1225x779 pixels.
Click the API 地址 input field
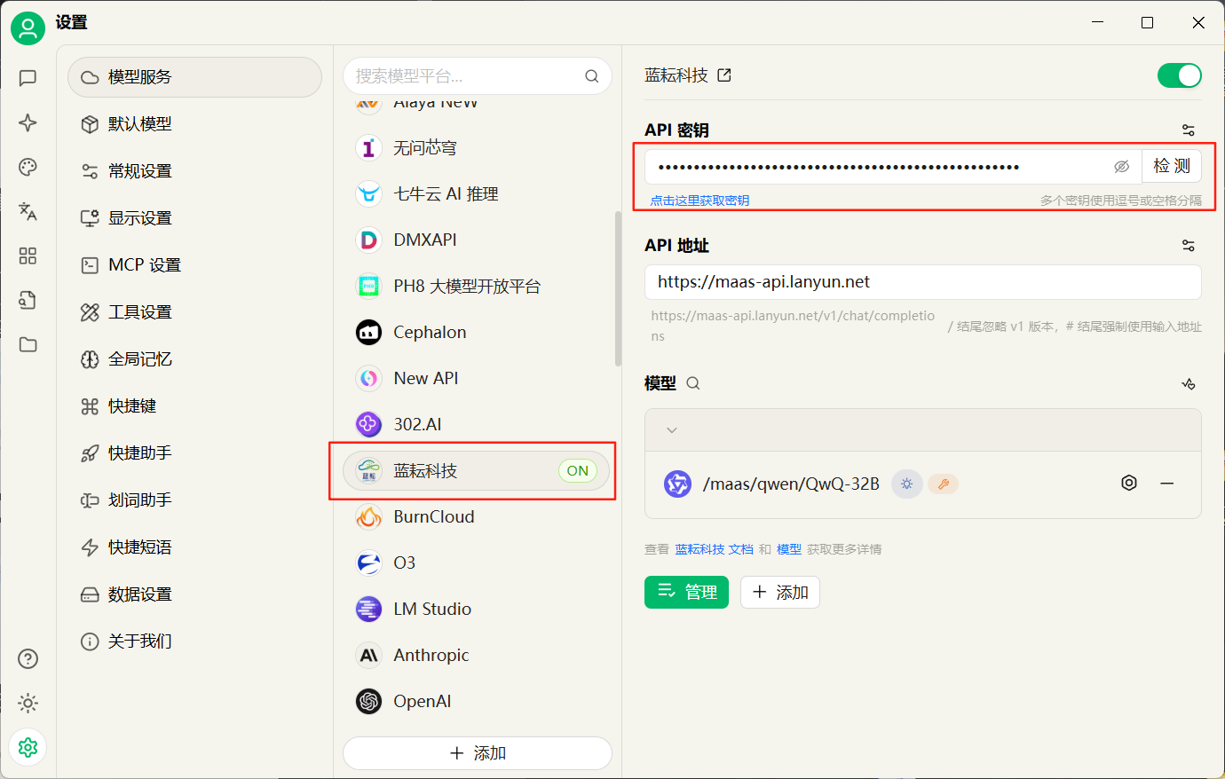(923, 282)
